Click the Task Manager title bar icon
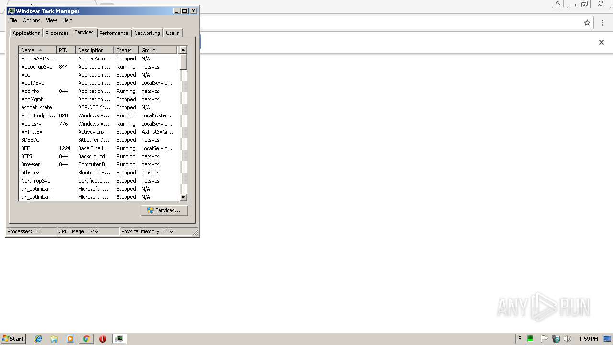The height and width of the screenshot is (345, 613). [x=11, y=11]
